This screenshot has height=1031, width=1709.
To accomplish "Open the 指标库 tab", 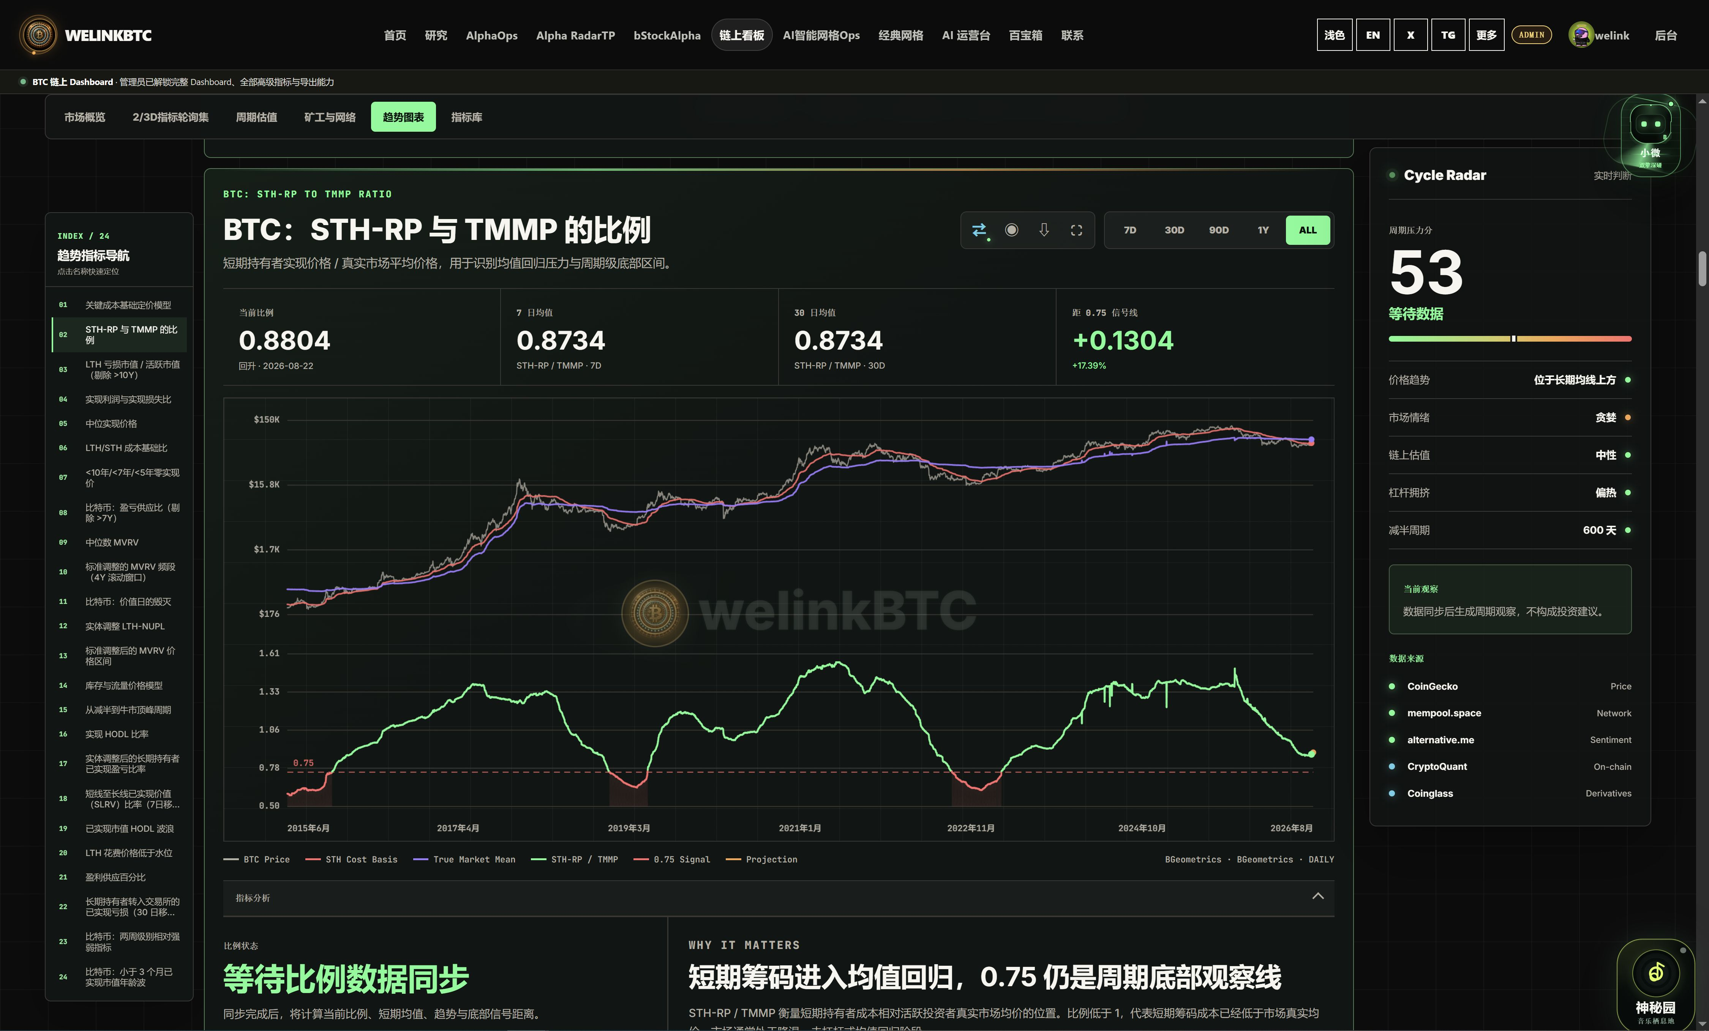I will click(x=467, y=117).
